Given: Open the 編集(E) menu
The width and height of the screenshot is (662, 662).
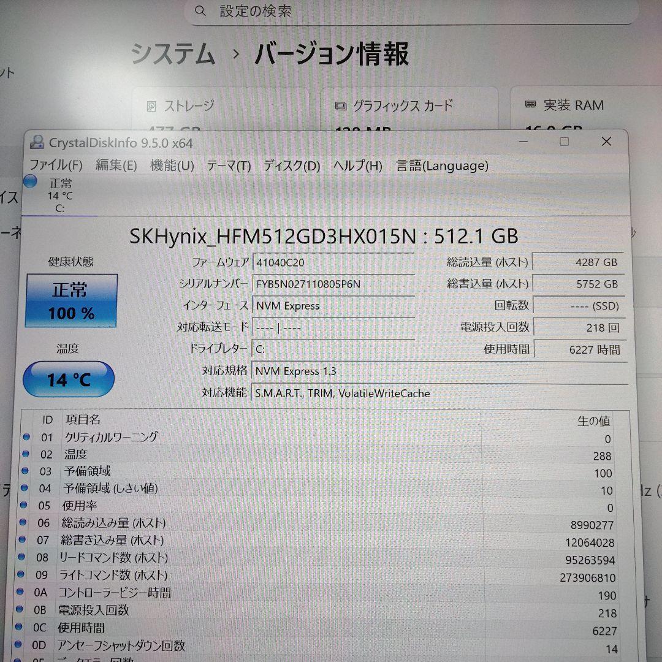Looking at the screenshot, I should point(116,165).
